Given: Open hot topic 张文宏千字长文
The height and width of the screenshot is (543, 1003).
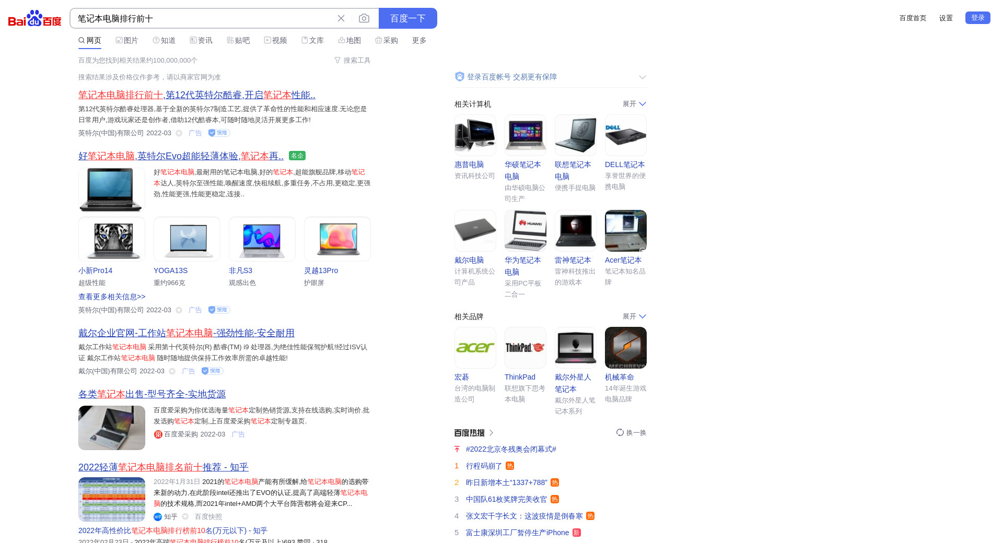Looking at the screenshot, I should click(524, 516).
